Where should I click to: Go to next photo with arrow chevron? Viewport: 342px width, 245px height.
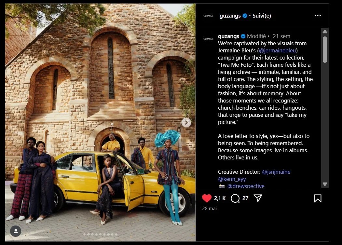(x=186, y=123)
